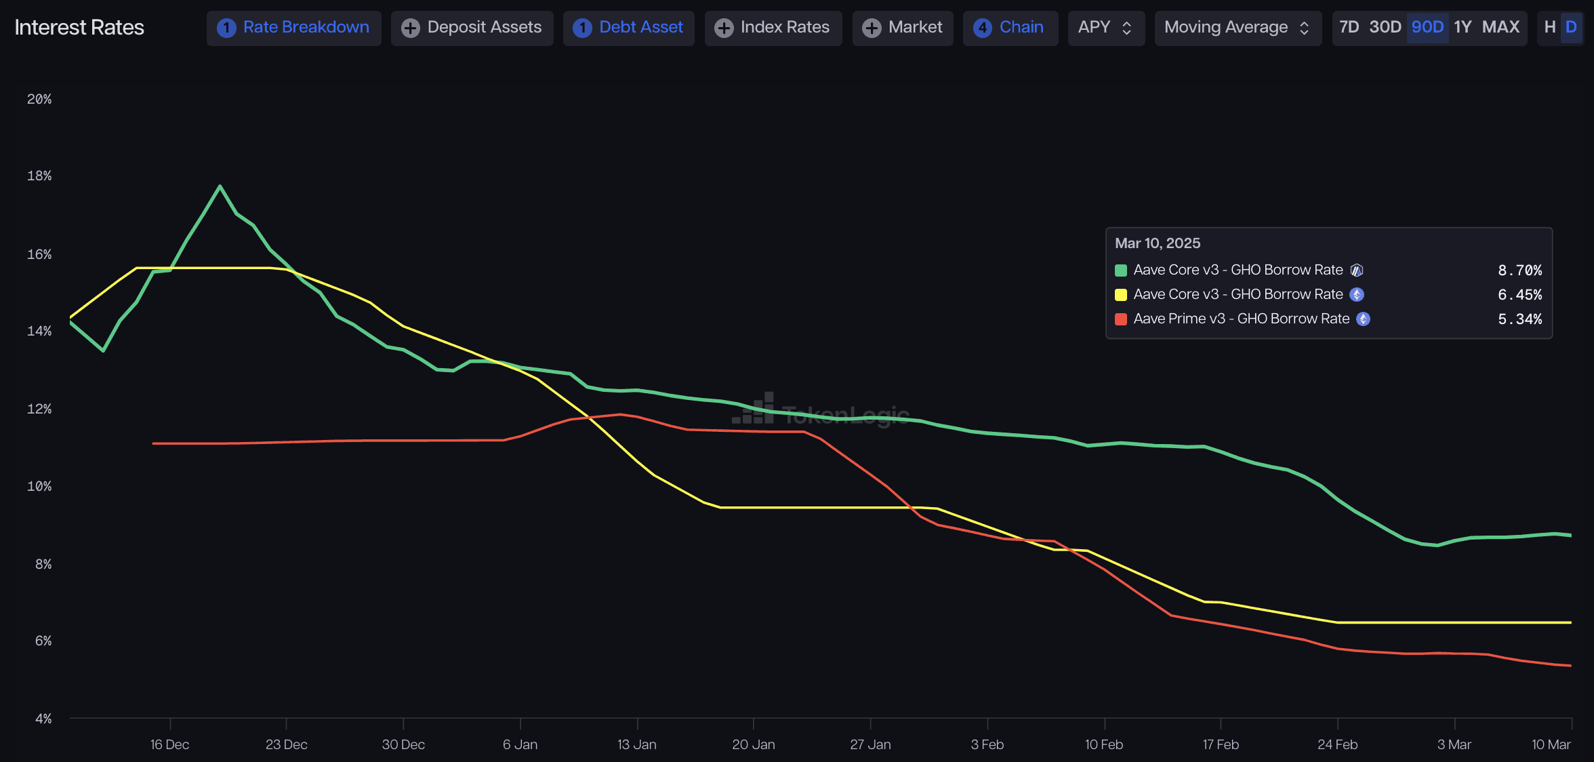Click the Ethereum icon on the yellow legend row
The width and height of the screenshot is (1594, 762).
point(1356,295)
